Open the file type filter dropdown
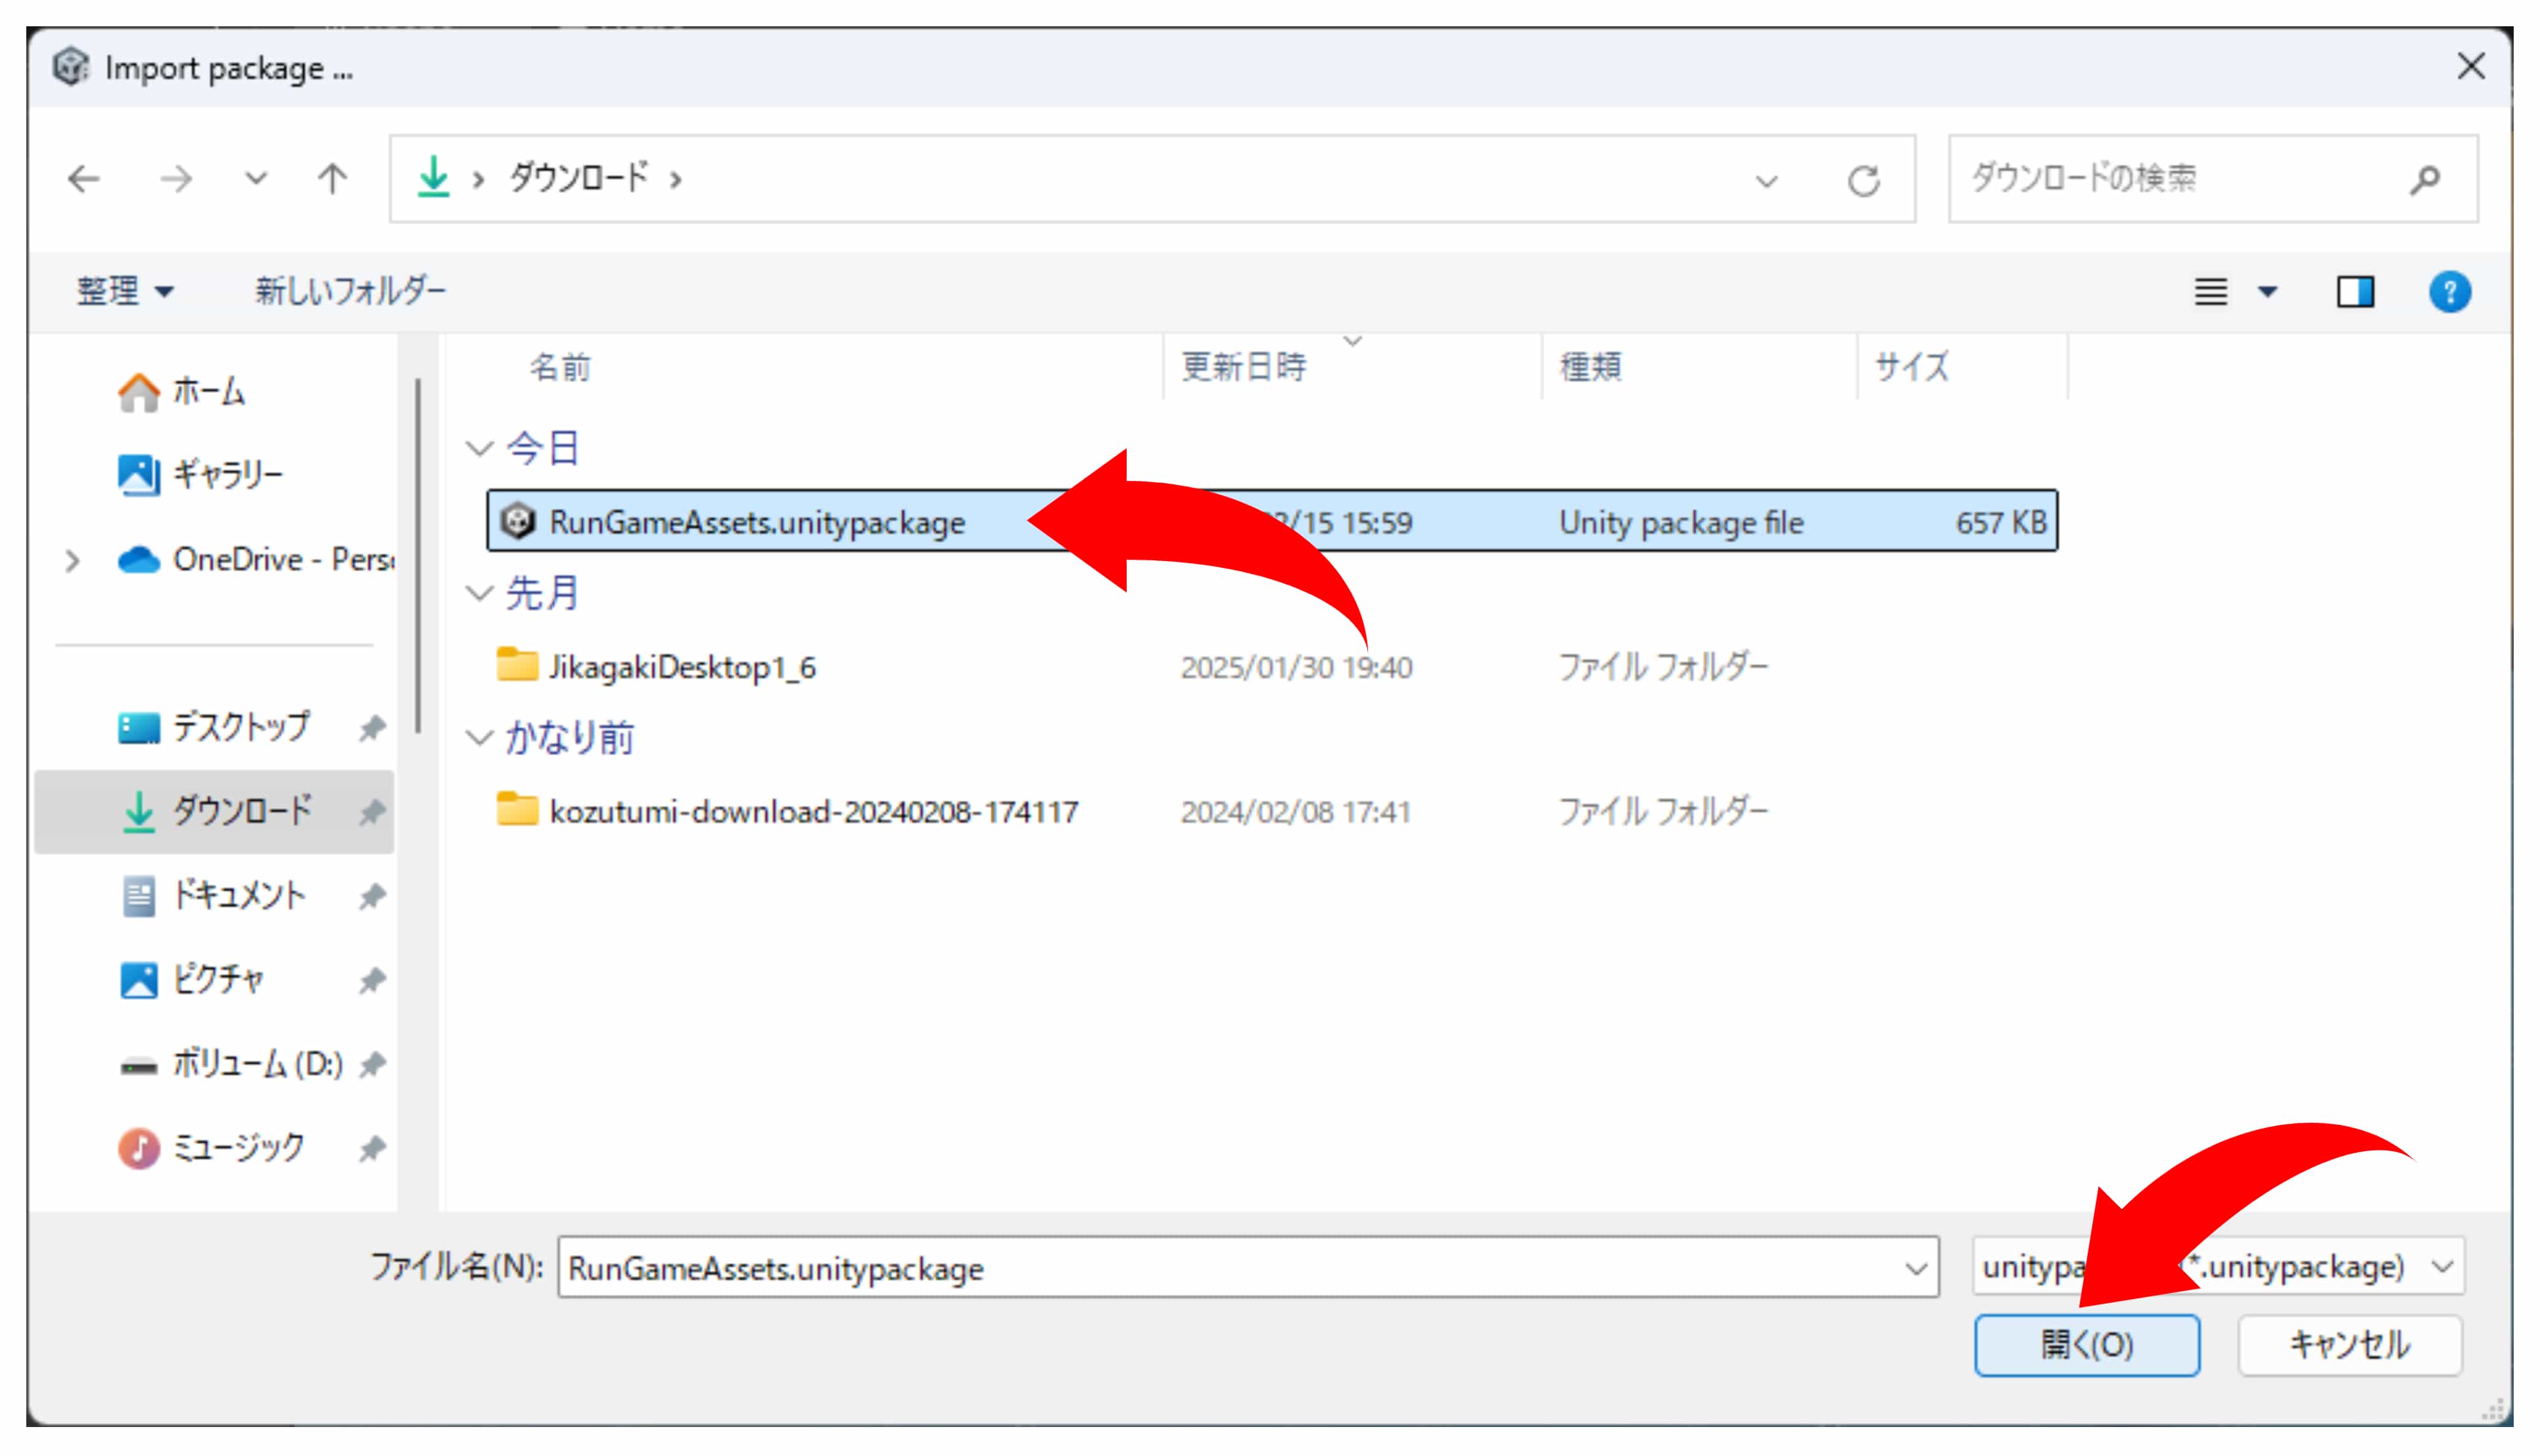Screen dimensions: 2540x1456 (x=2443, y=1267)
